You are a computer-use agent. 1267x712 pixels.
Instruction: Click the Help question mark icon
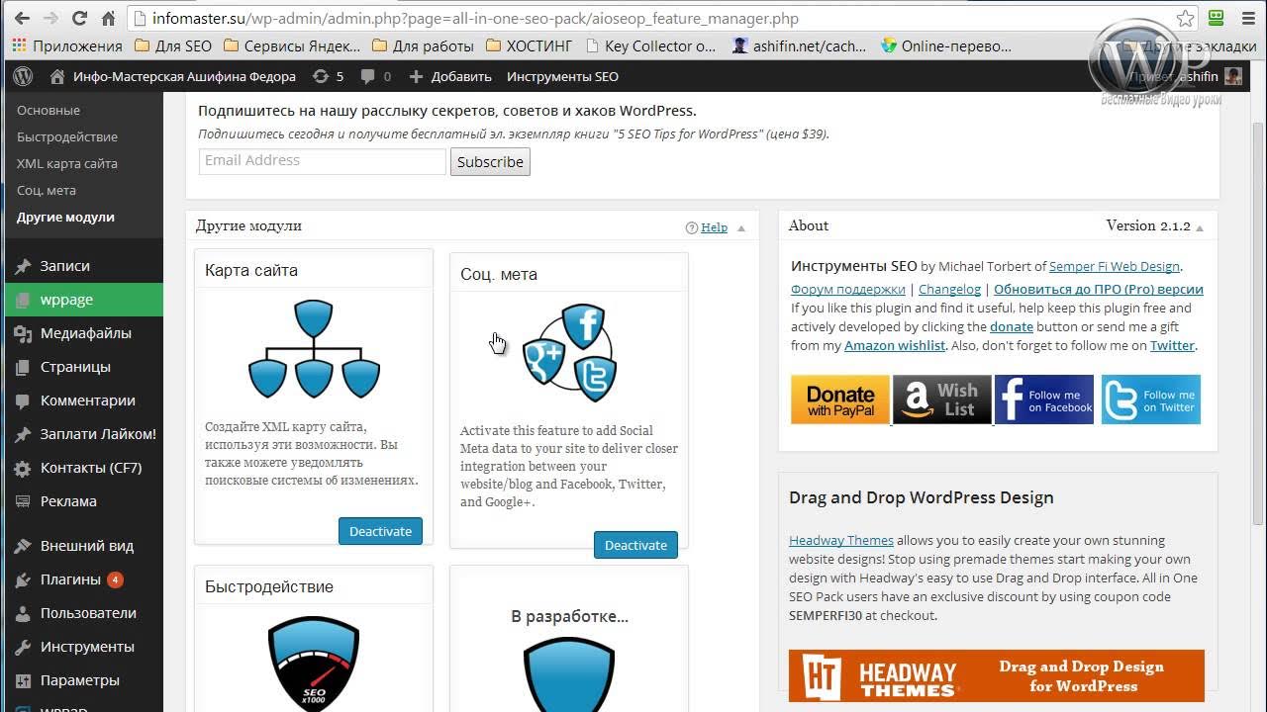click(x=692, y=227)
